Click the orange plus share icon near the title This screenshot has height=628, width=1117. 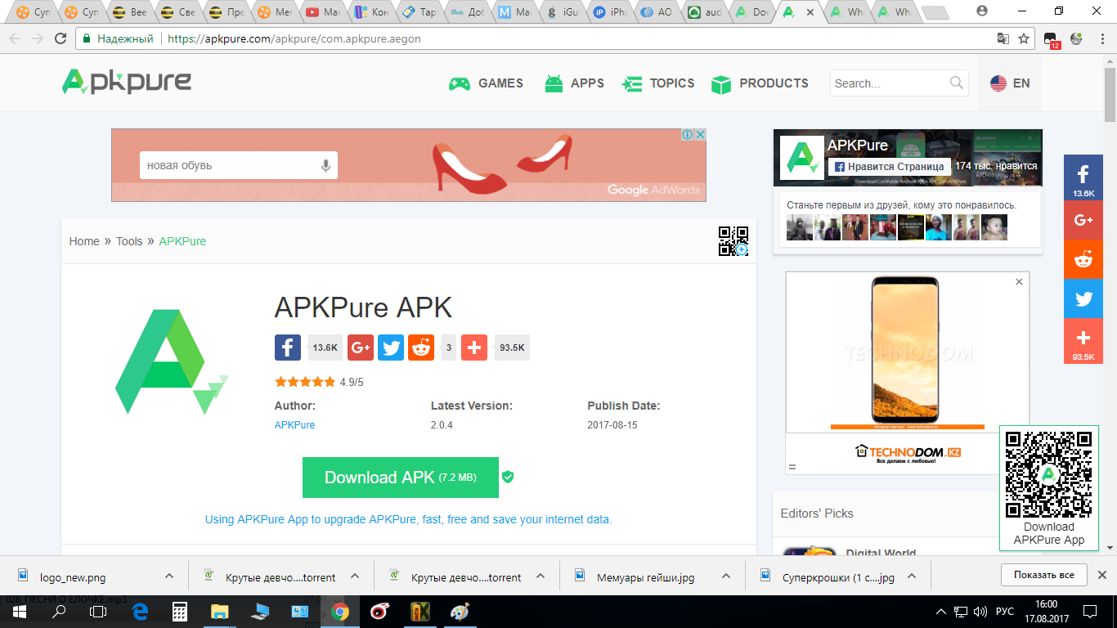(x=474, y=348)
